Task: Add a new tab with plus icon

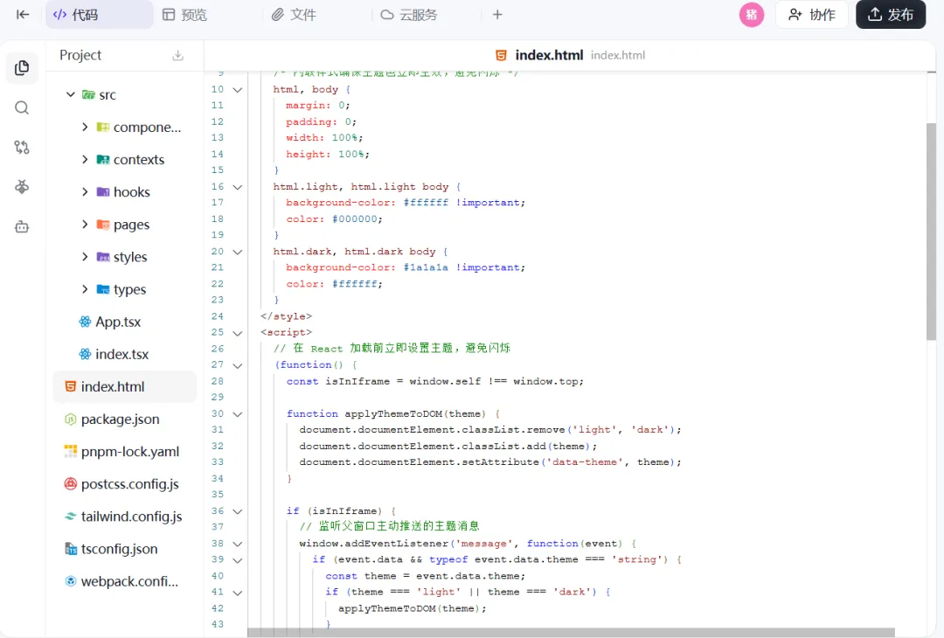Action: pyautogui.click(x=497, y=15)
